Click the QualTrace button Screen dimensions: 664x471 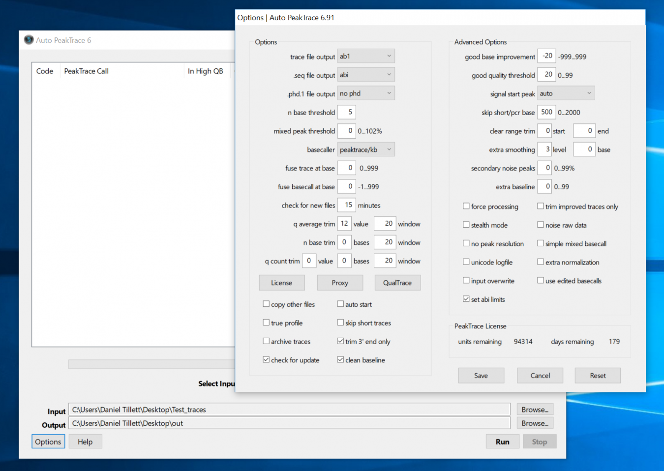point(397,283)
